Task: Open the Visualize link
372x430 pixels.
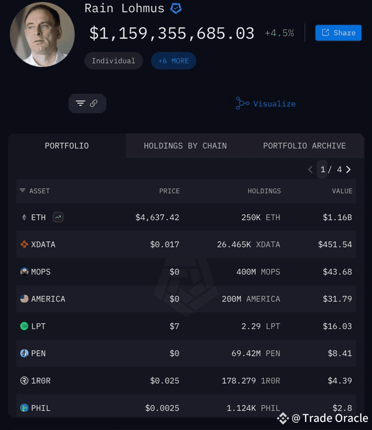Action: pos(266,104)
